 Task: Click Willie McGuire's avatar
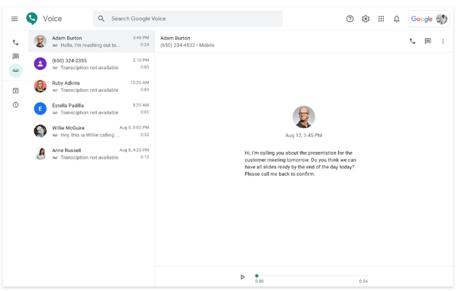pos(40,131)
